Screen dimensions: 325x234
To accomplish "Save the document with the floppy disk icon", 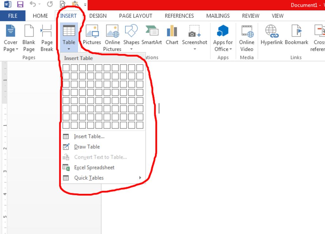I will tap(20, 4).
